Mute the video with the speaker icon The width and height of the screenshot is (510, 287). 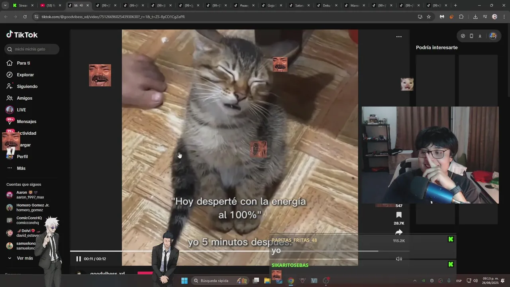399,259
